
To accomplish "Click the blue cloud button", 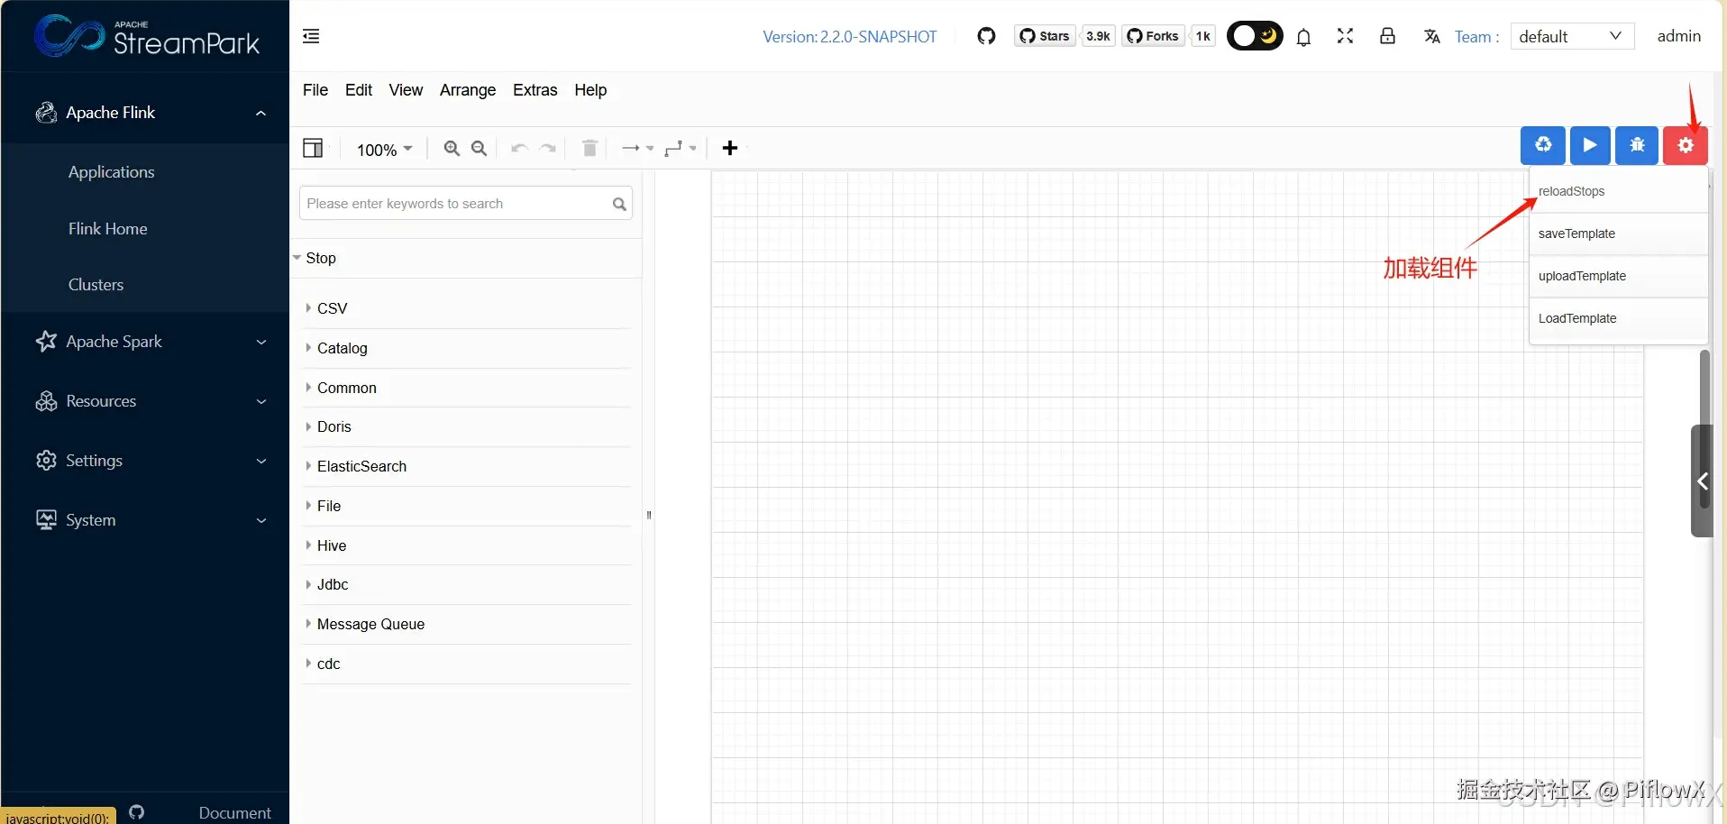I will click(x=1543, y=145).
